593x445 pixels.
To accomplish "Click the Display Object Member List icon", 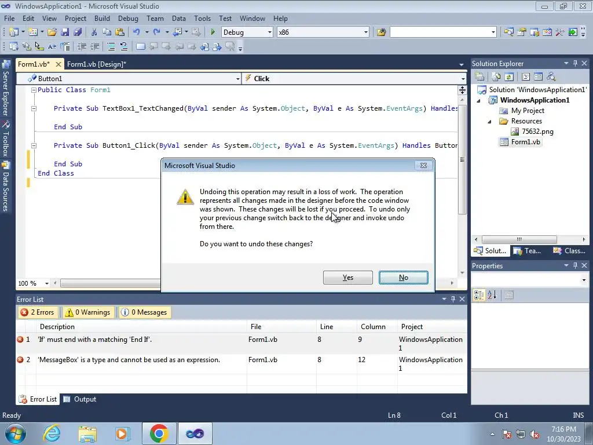I will point(14,46).
